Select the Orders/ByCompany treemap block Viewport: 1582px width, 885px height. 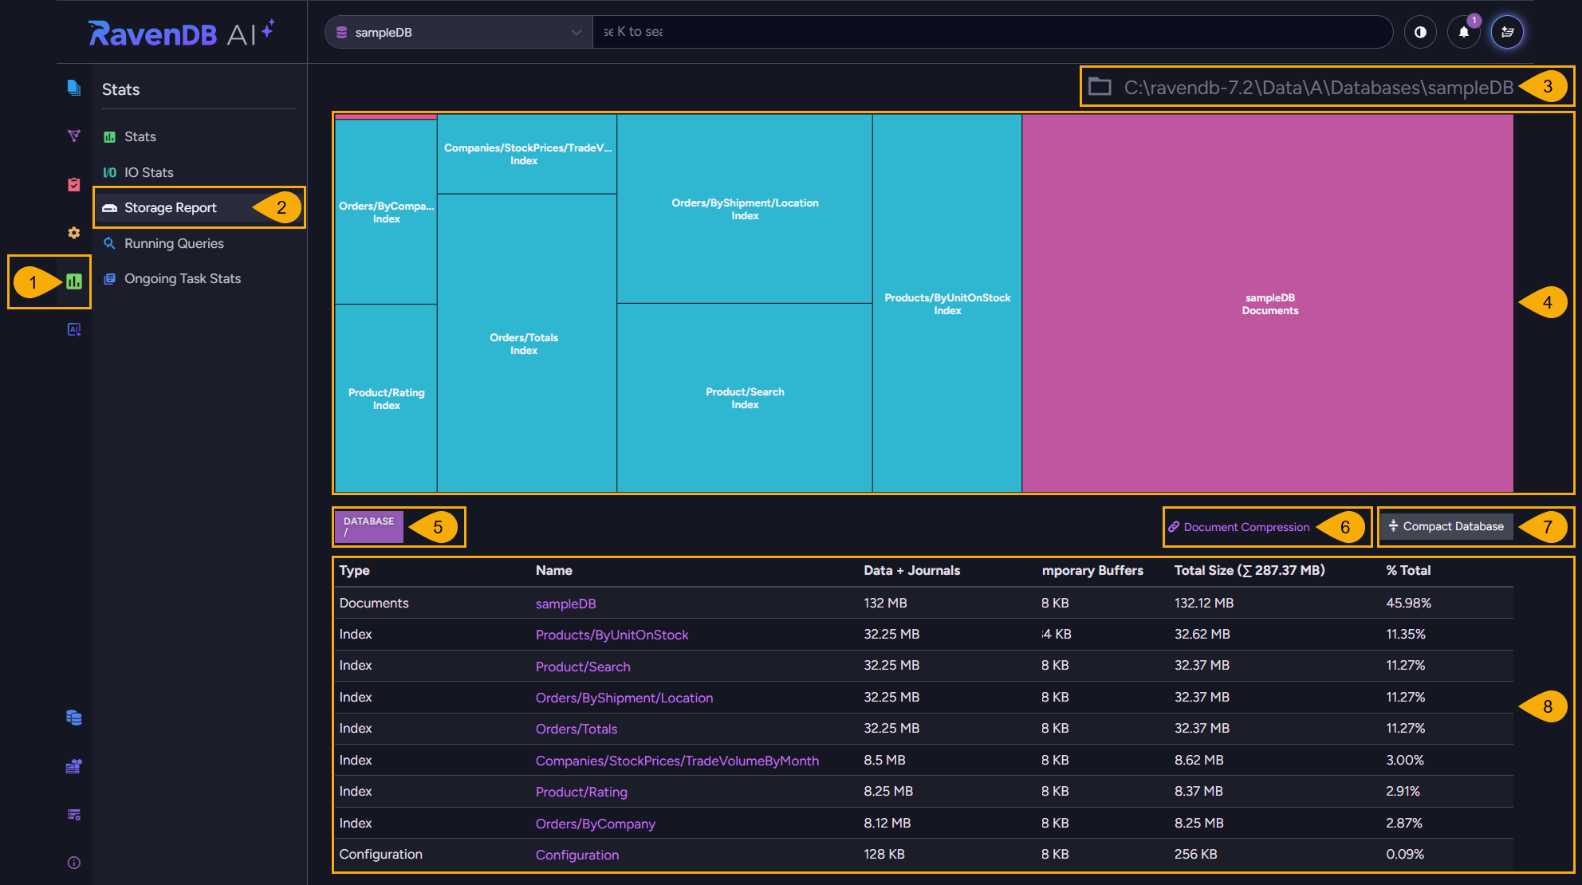click(x=386, y=212)
